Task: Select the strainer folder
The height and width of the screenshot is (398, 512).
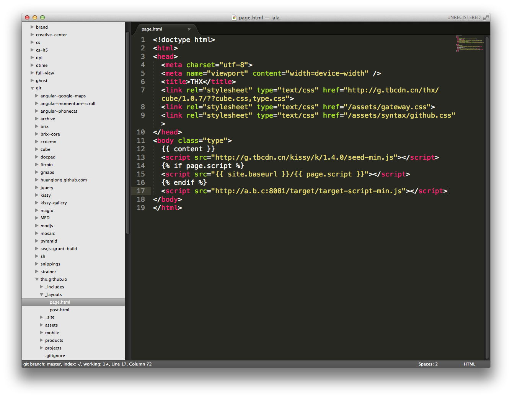Action: pos(48,272)
